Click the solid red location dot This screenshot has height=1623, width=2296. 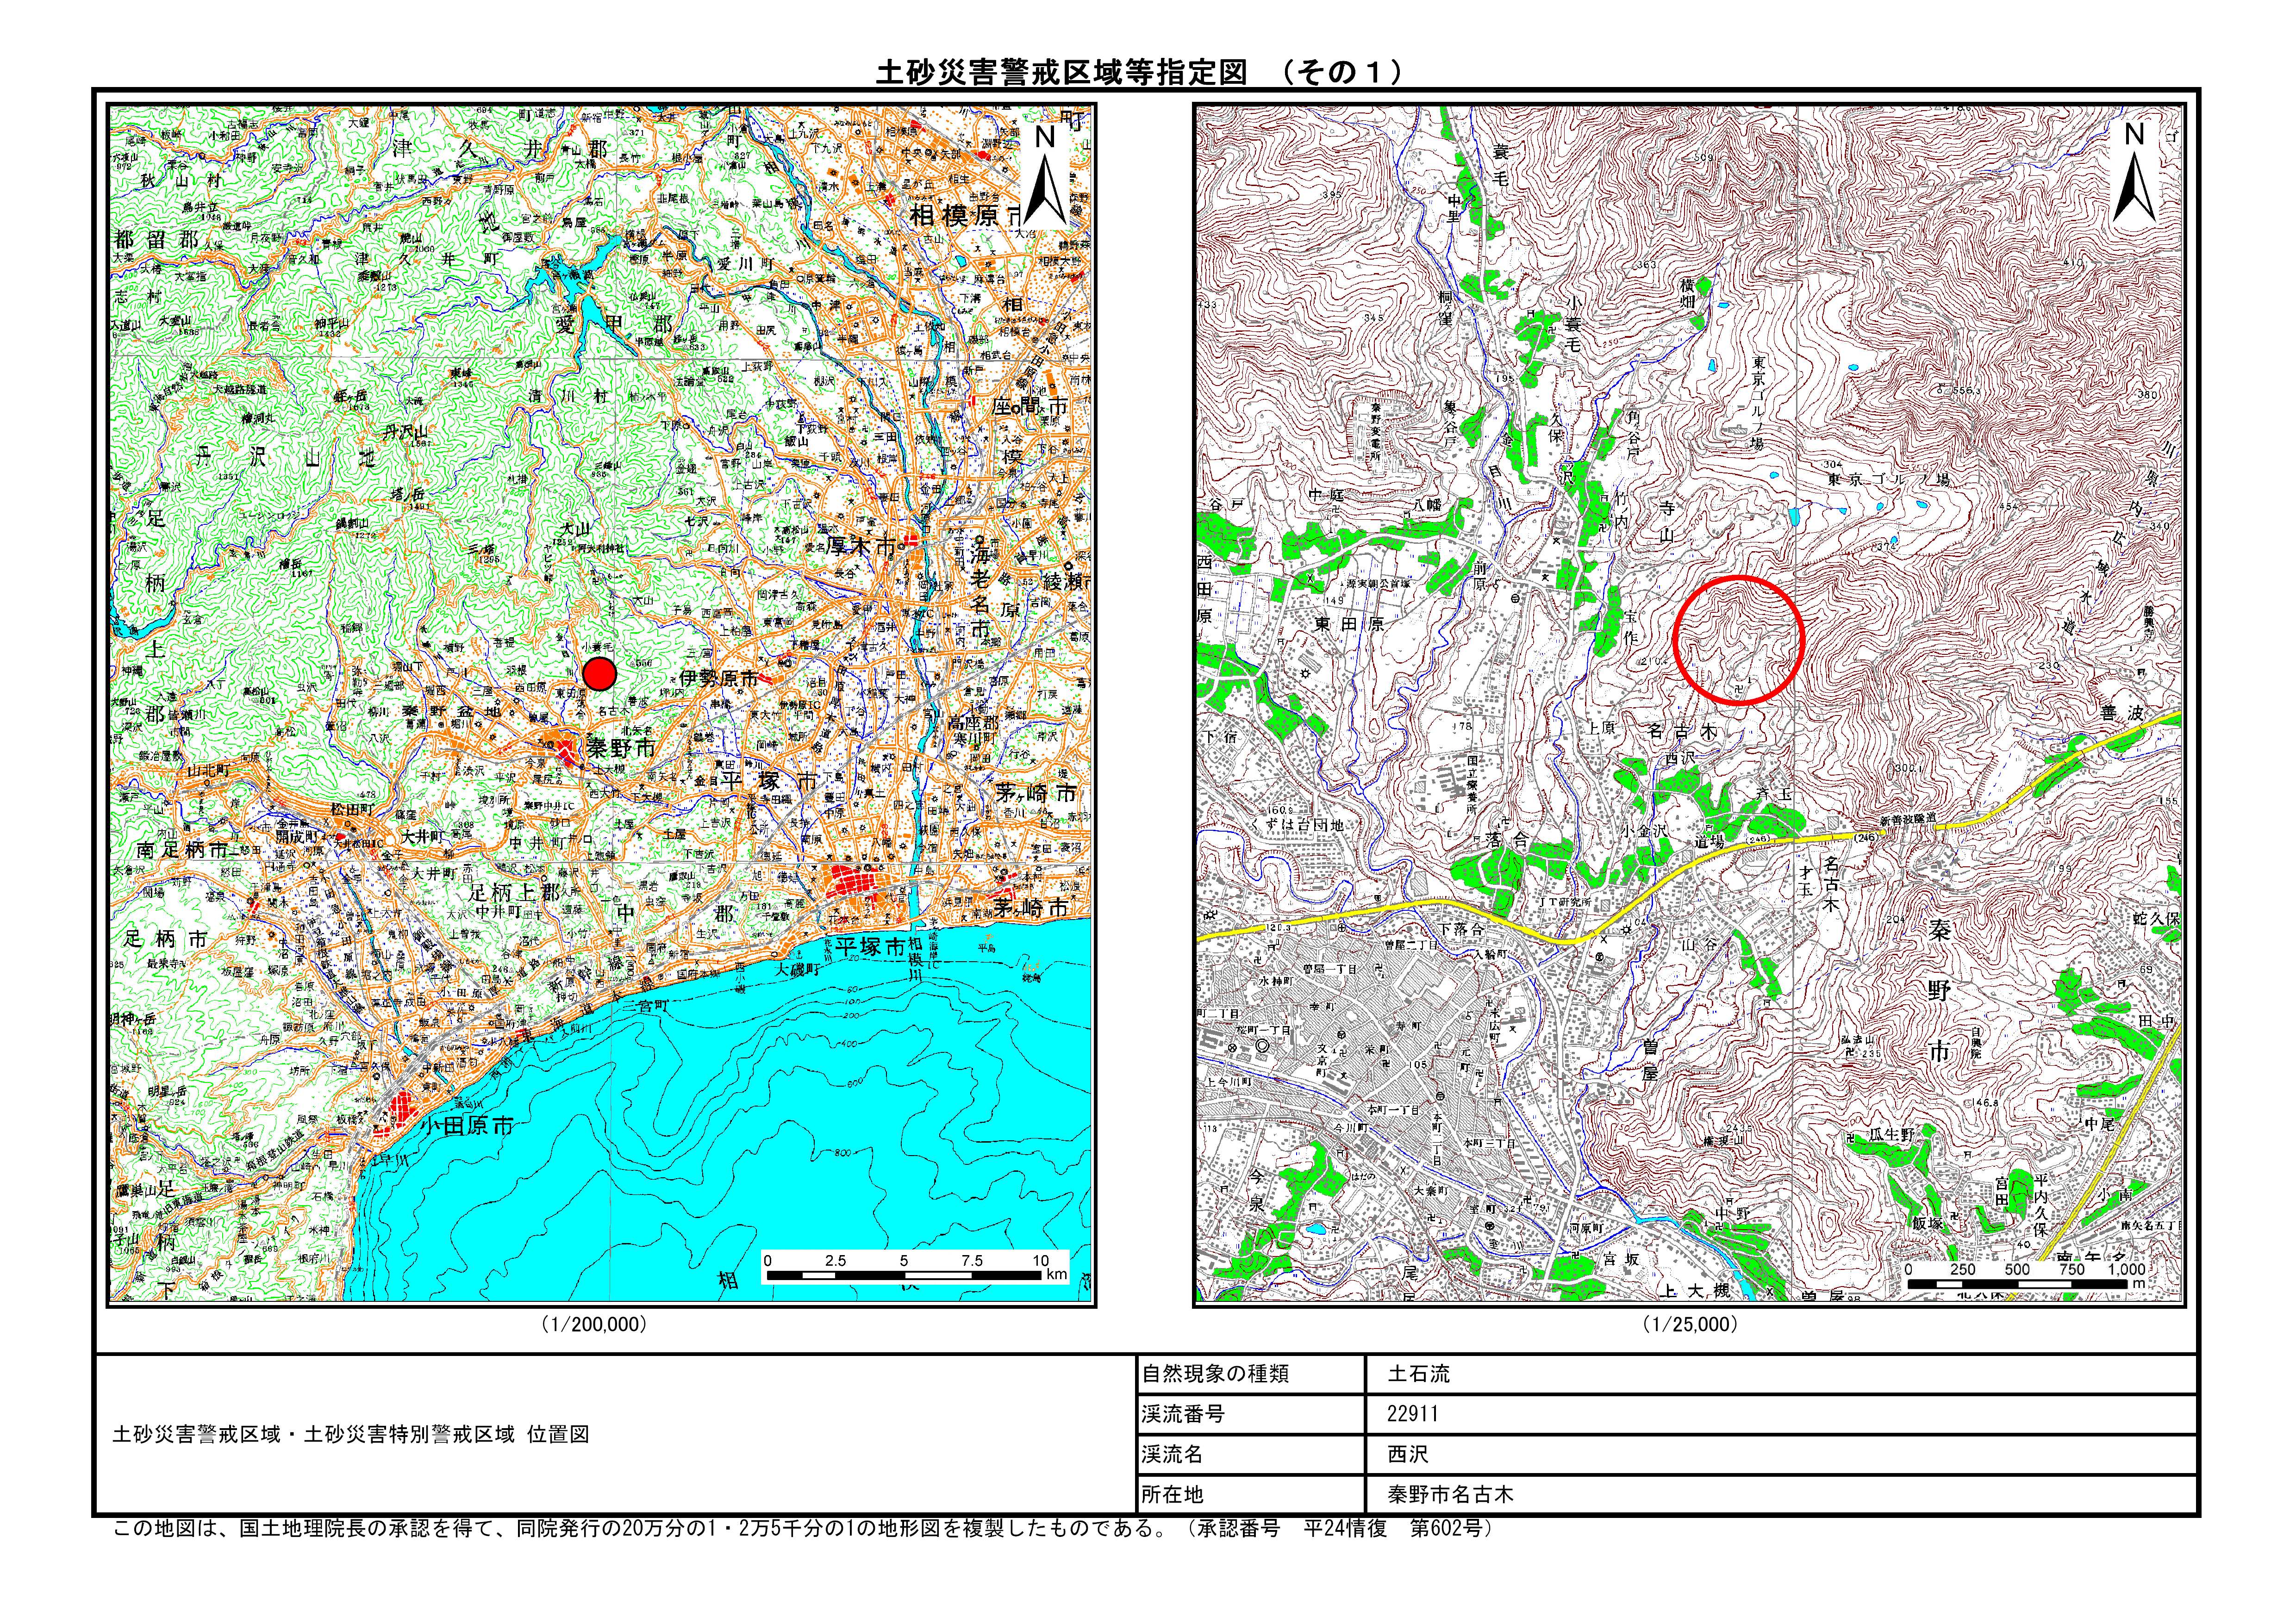[x=599, y=674]
